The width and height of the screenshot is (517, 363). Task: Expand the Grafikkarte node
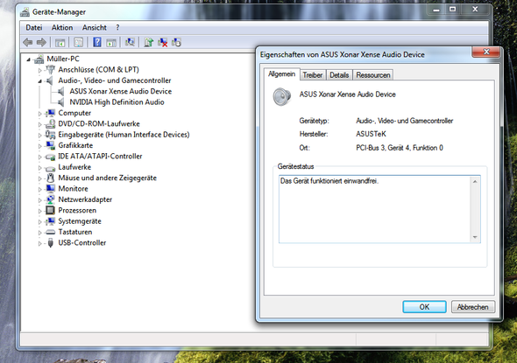coord(40,146)
